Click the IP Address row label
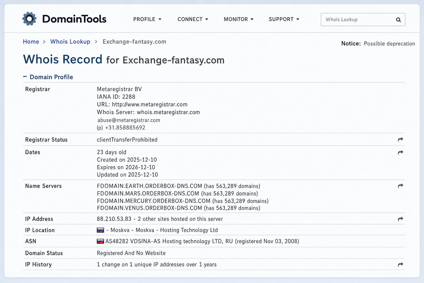424x283 pixels. coord(39,219)
